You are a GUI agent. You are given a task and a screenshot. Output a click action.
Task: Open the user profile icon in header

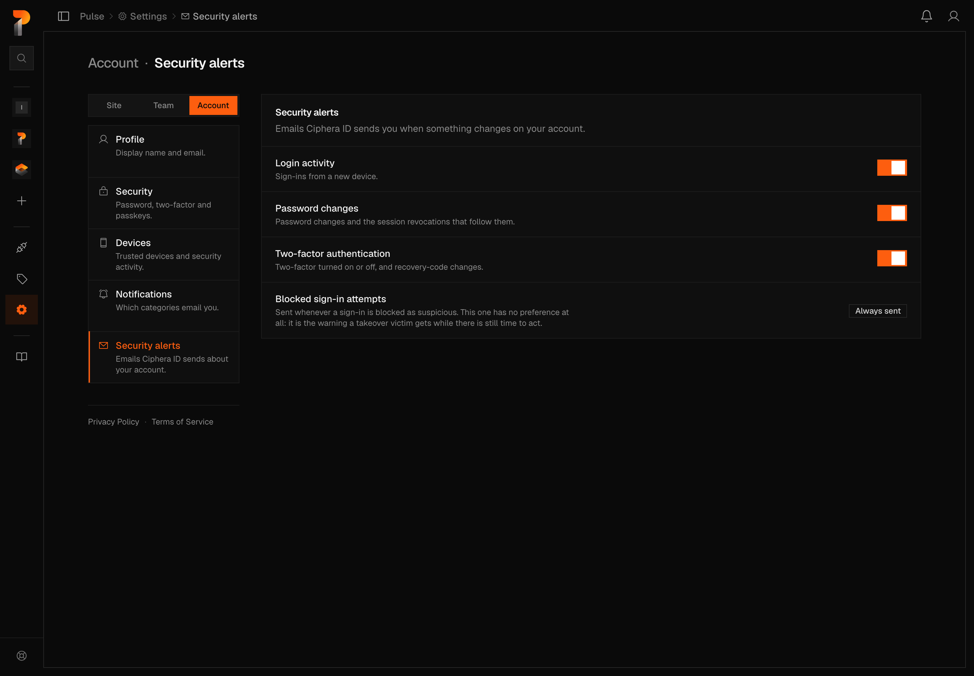954,16
